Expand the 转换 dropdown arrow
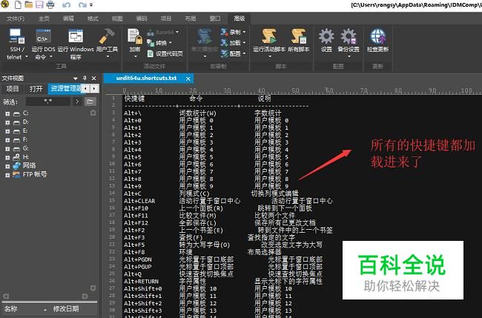The width and height of the screenshot is (482, 318). [x=171, y=43]
